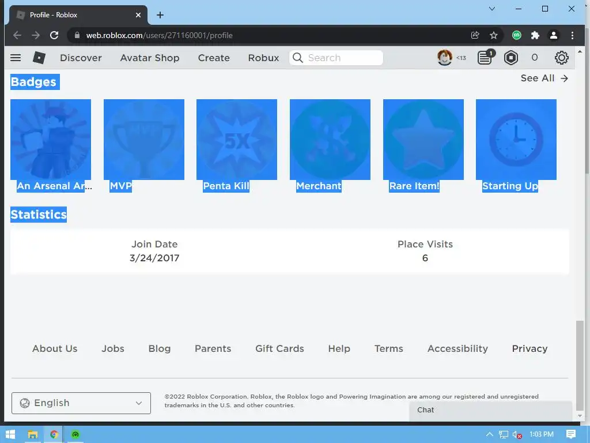Open the English language dropdown
This screenshot has width=590, height=443.
tap(81, 403)
